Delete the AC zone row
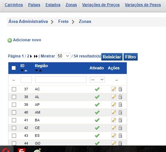The image size is (166, 152). pyautogui.click(x=120, y=89)
